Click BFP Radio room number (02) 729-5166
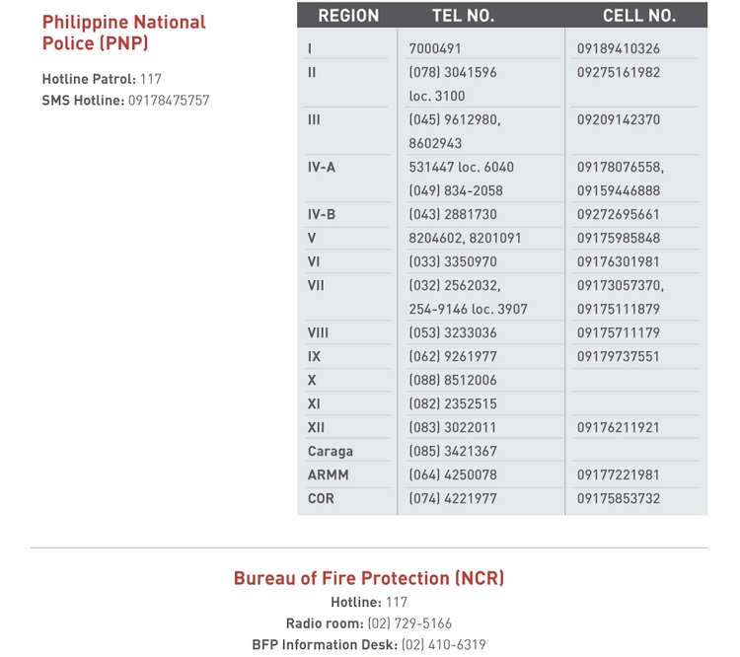The image size is (740, 657). 409,623
